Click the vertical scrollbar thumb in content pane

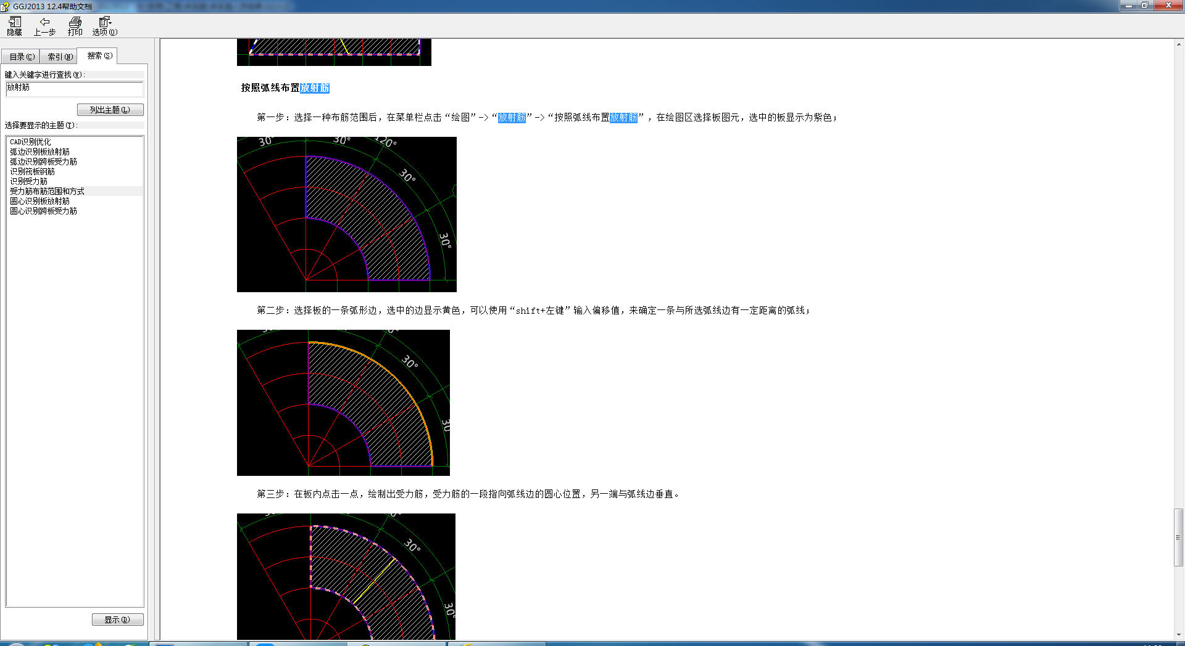click(x=1179, y=537)
